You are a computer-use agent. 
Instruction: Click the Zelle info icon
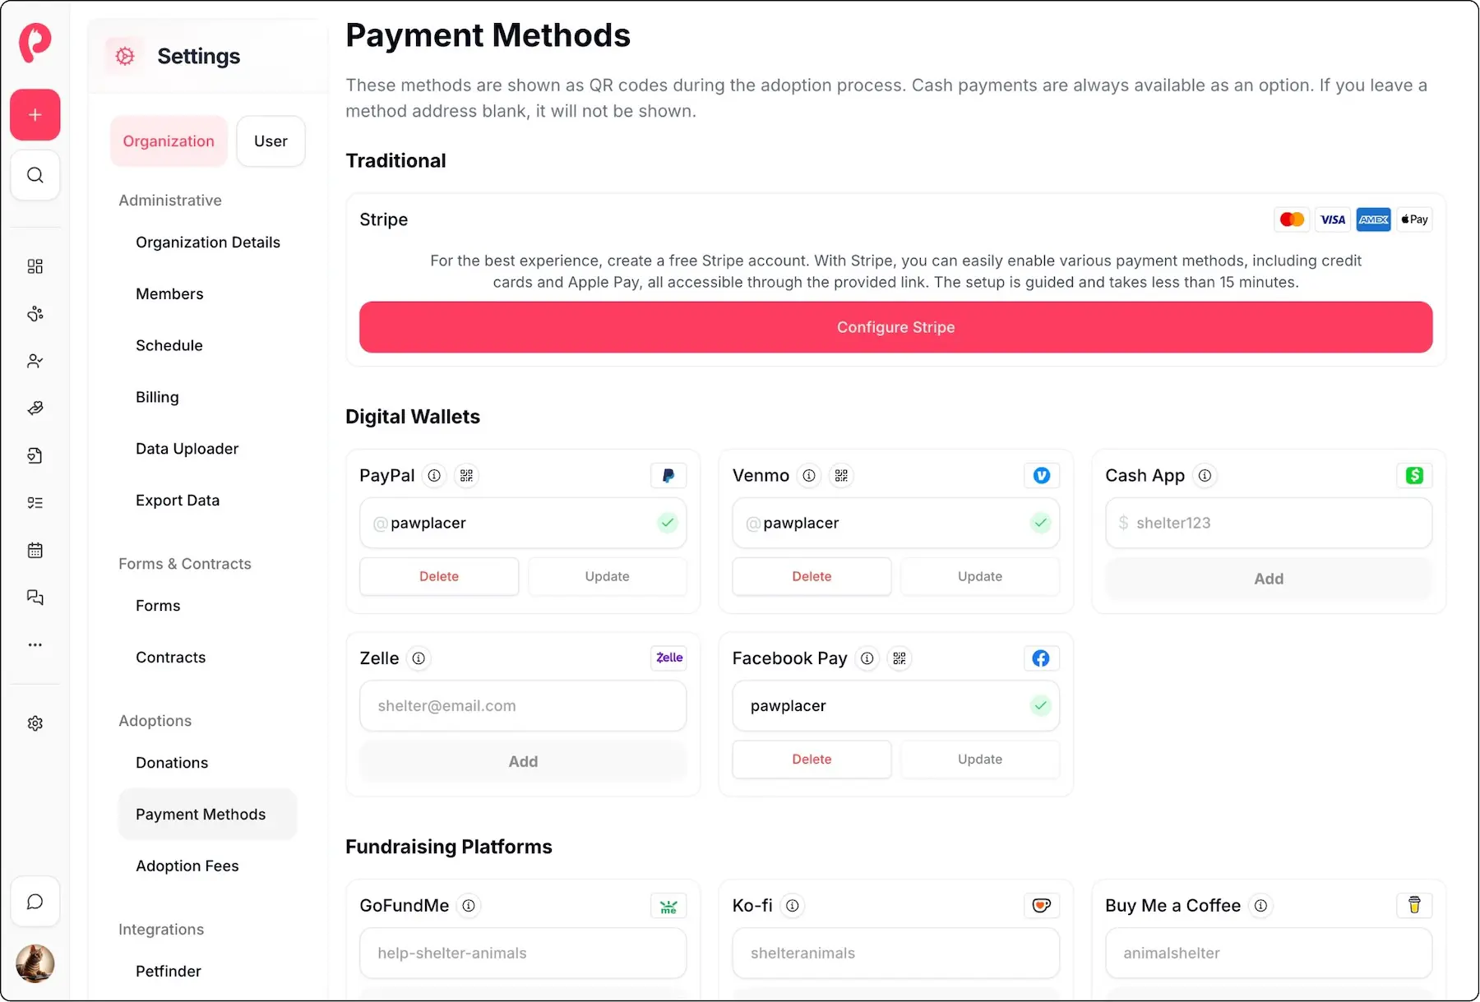click(x=419, y=658)
